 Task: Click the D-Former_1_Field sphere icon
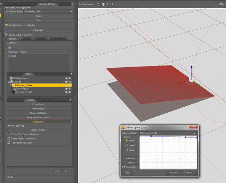(14, 92)
